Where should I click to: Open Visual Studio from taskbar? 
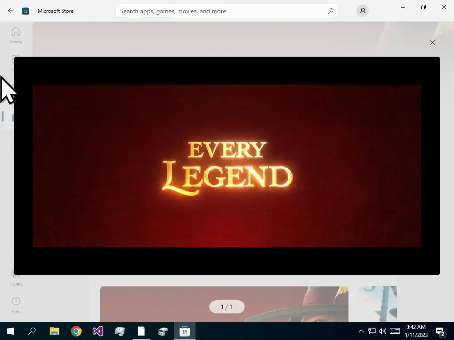pos(98,331)
